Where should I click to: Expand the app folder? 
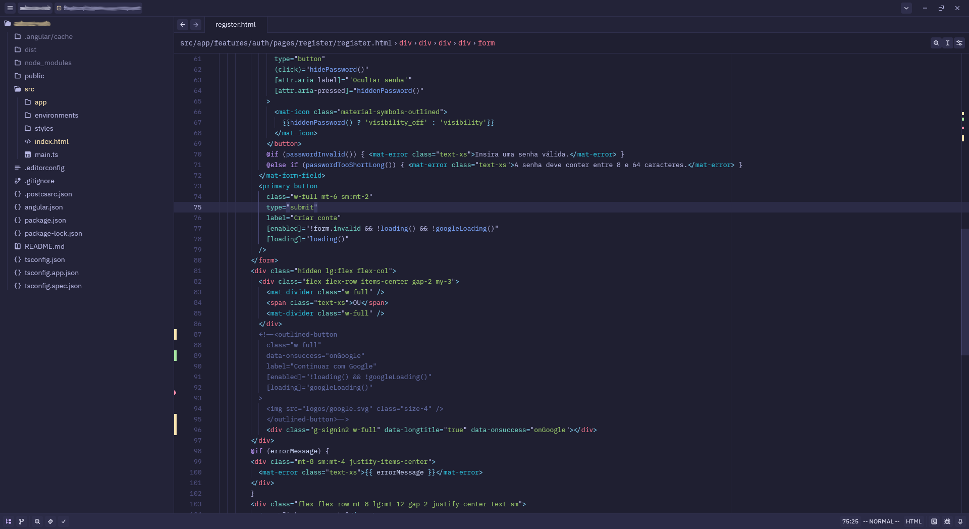[x=40, y=102]
